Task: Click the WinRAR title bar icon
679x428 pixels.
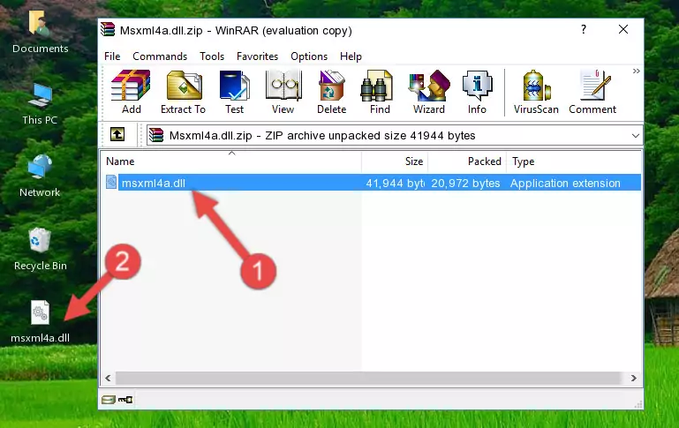Action: tap(108, 29)
